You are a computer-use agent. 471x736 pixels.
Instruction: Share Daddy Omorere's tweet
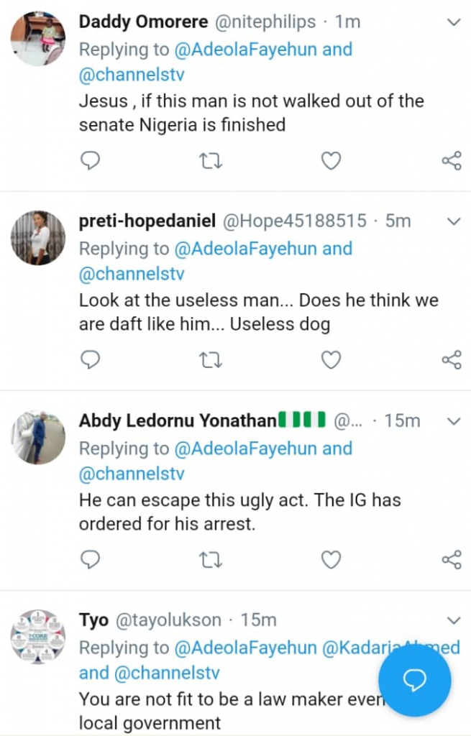pos(452,160)
